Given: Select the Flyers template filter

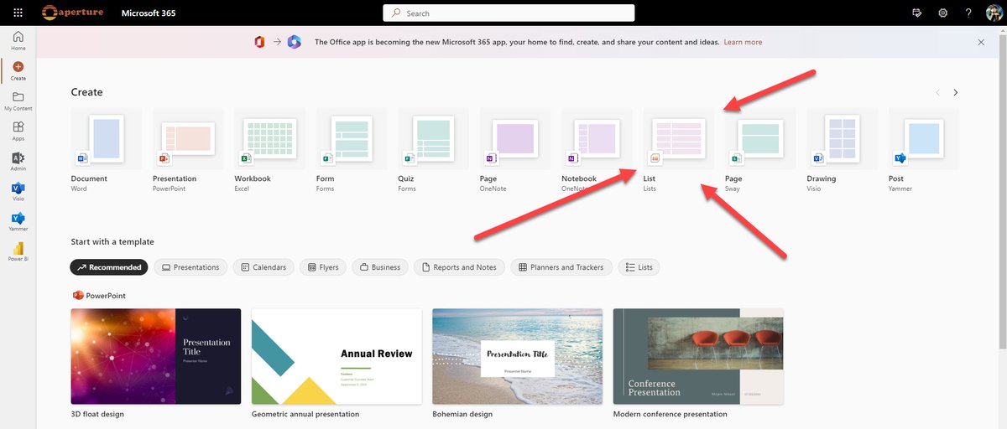Looking at the screenshot, I should 323,267.
